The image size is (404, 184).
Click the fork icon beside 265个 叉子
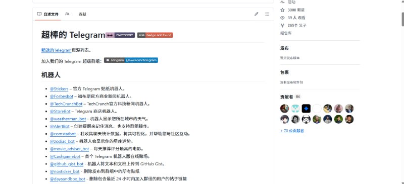pos(283,26)
